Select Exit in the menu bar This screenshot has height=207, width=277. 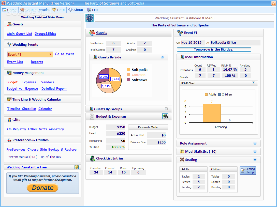(x=93, y=10)
